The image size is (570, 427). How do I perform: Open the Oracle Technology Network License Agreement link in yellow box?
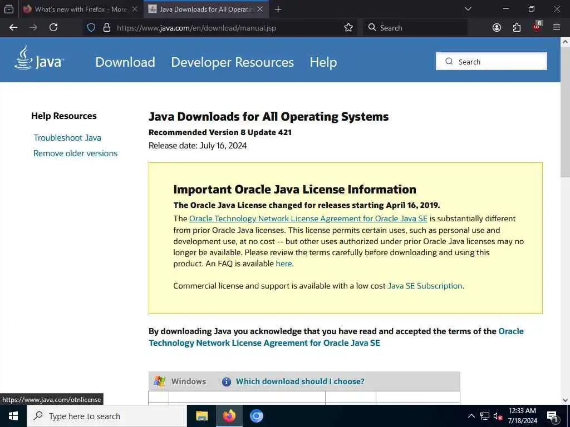click(308, 219)
